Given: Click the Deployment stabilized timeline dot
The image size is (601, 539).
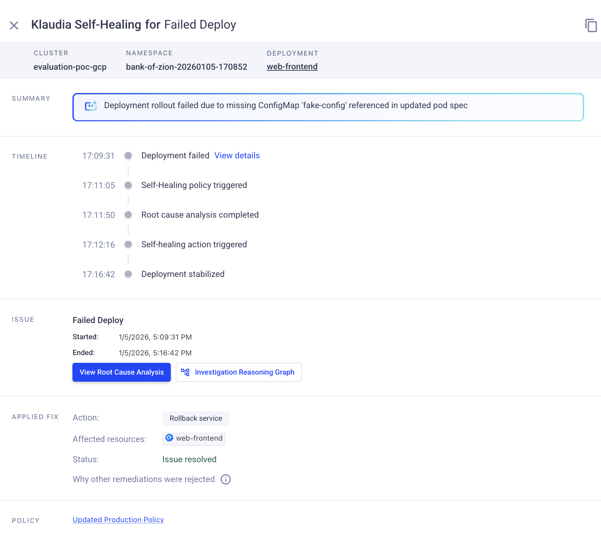Looking at the screenshot, I should (x=128, y=274).
